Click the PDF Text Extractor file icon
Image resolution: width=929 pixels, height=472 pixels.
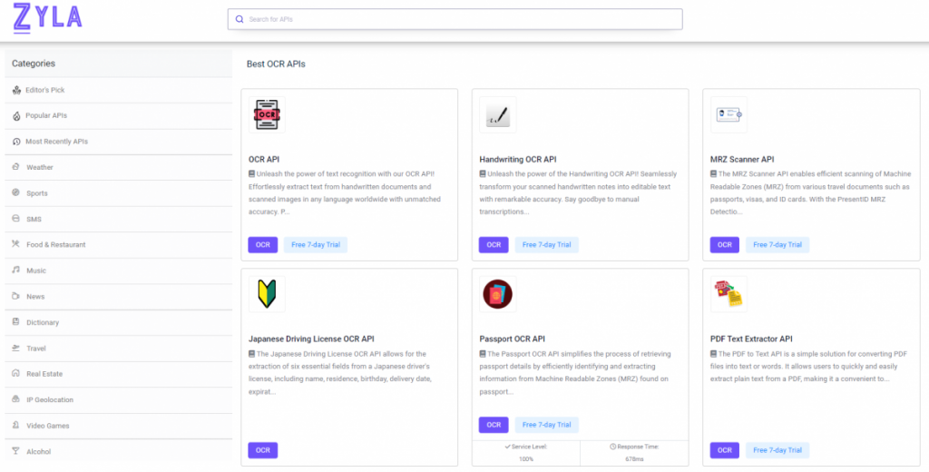(729, 293)
